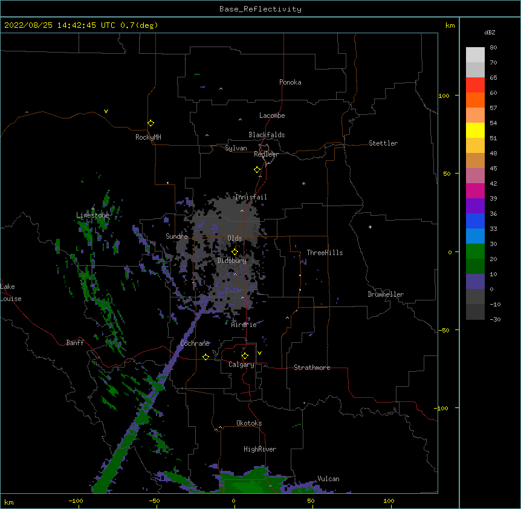The height and width of the screenshot is (509, 521).
Task: Click the Olds label
Action: tap(235, 238)
